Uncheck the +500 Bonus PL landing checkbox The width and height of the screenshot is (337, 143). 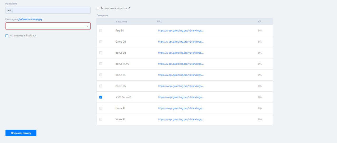(x=101, y=97)
